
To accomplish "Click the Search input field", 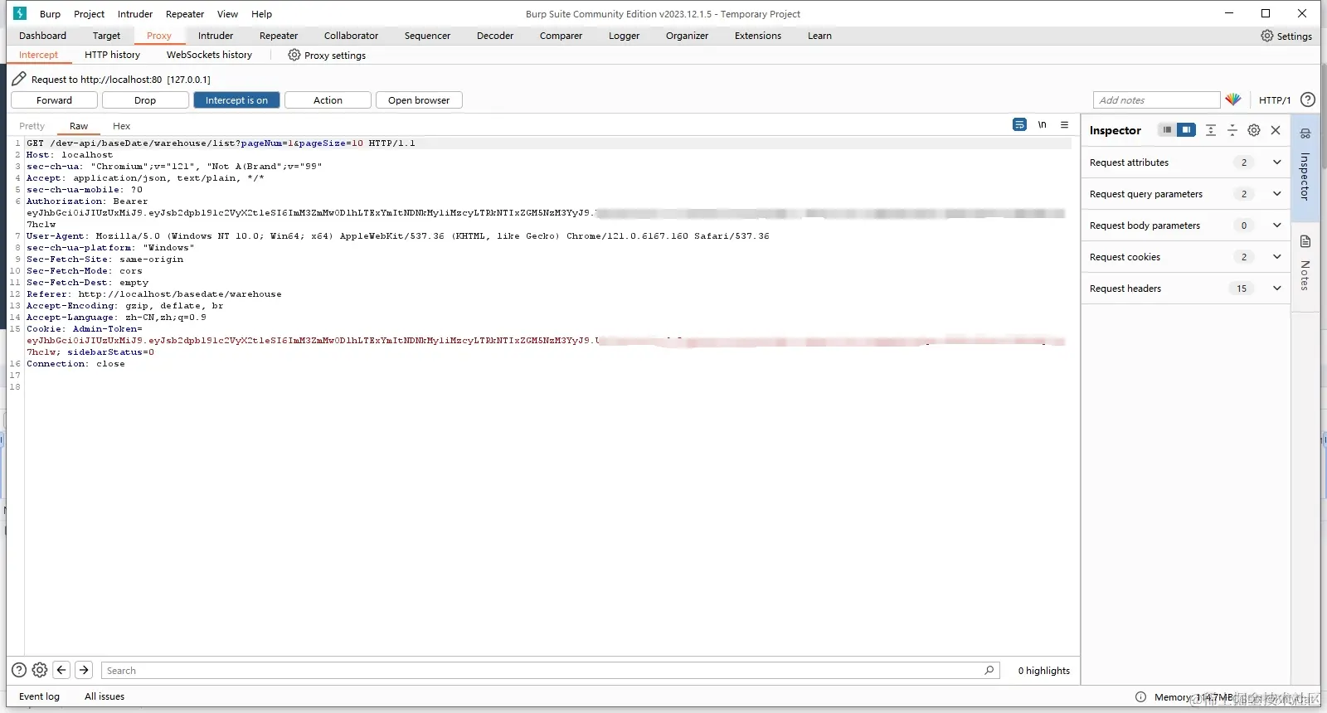I will point(551,670).
